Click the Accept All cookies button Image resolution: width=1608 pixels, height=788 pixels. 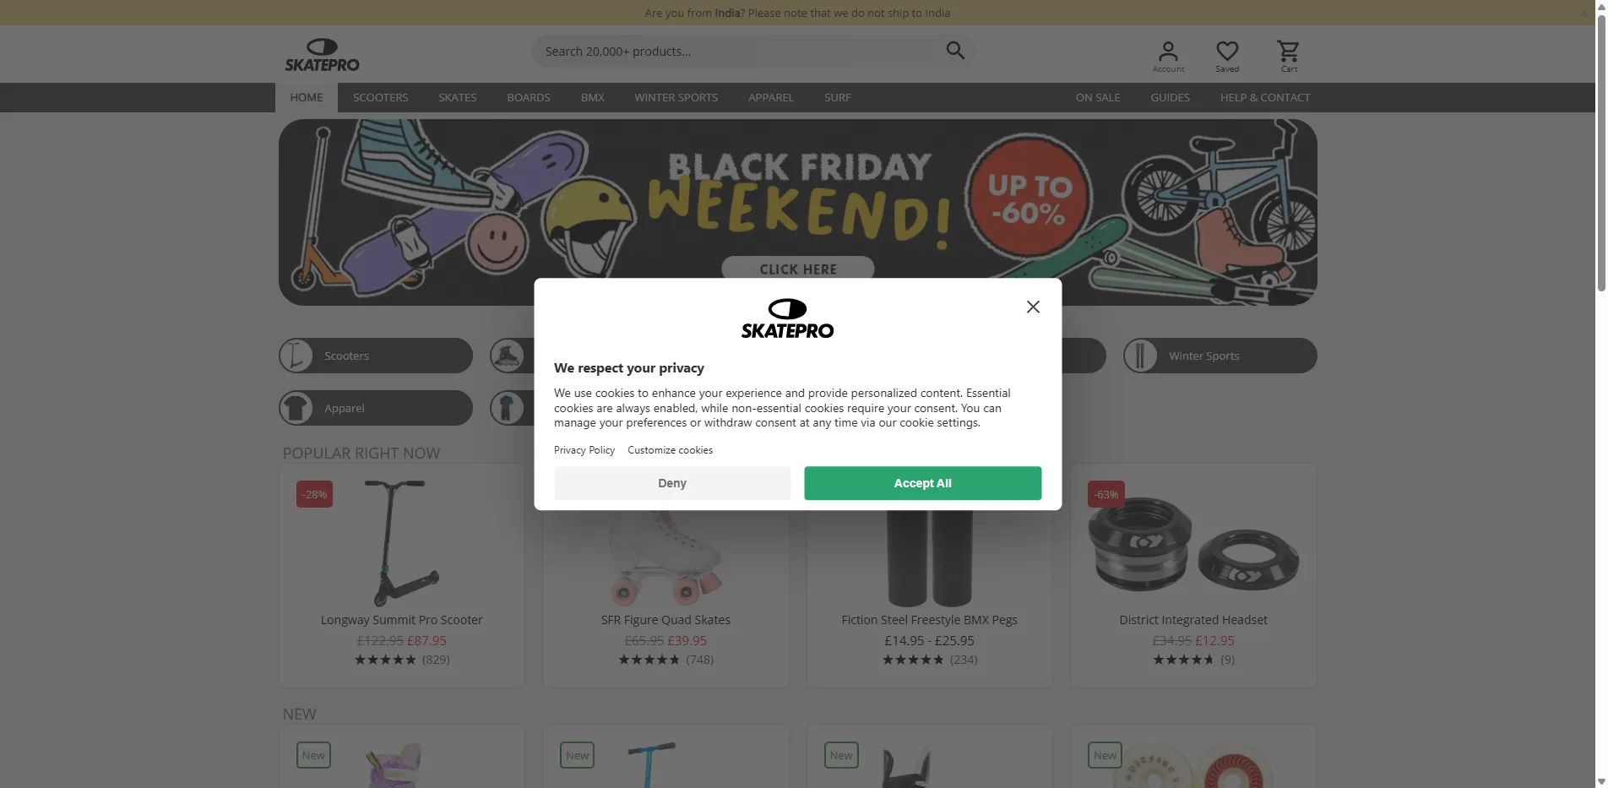tap(922, 483)
